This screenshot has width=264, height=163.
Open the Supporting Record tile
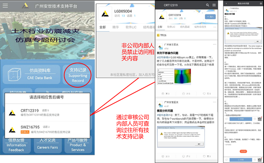78,75
